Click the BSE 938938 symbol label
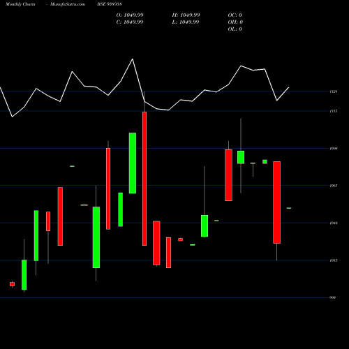The width and height of the screenshot is (349, 349). tap(110, 4)
